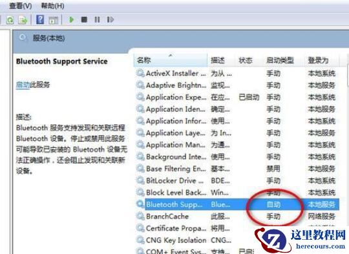Viewport: 349px width, 254px height.
Task: Click the 禁用 startup type of Base Filtering
Action: (273, 169)
